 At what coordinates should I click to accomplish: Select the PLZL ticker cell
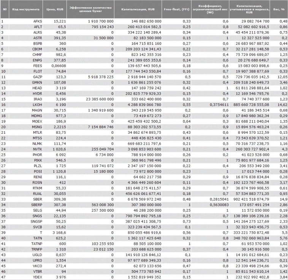click(26, 166)
